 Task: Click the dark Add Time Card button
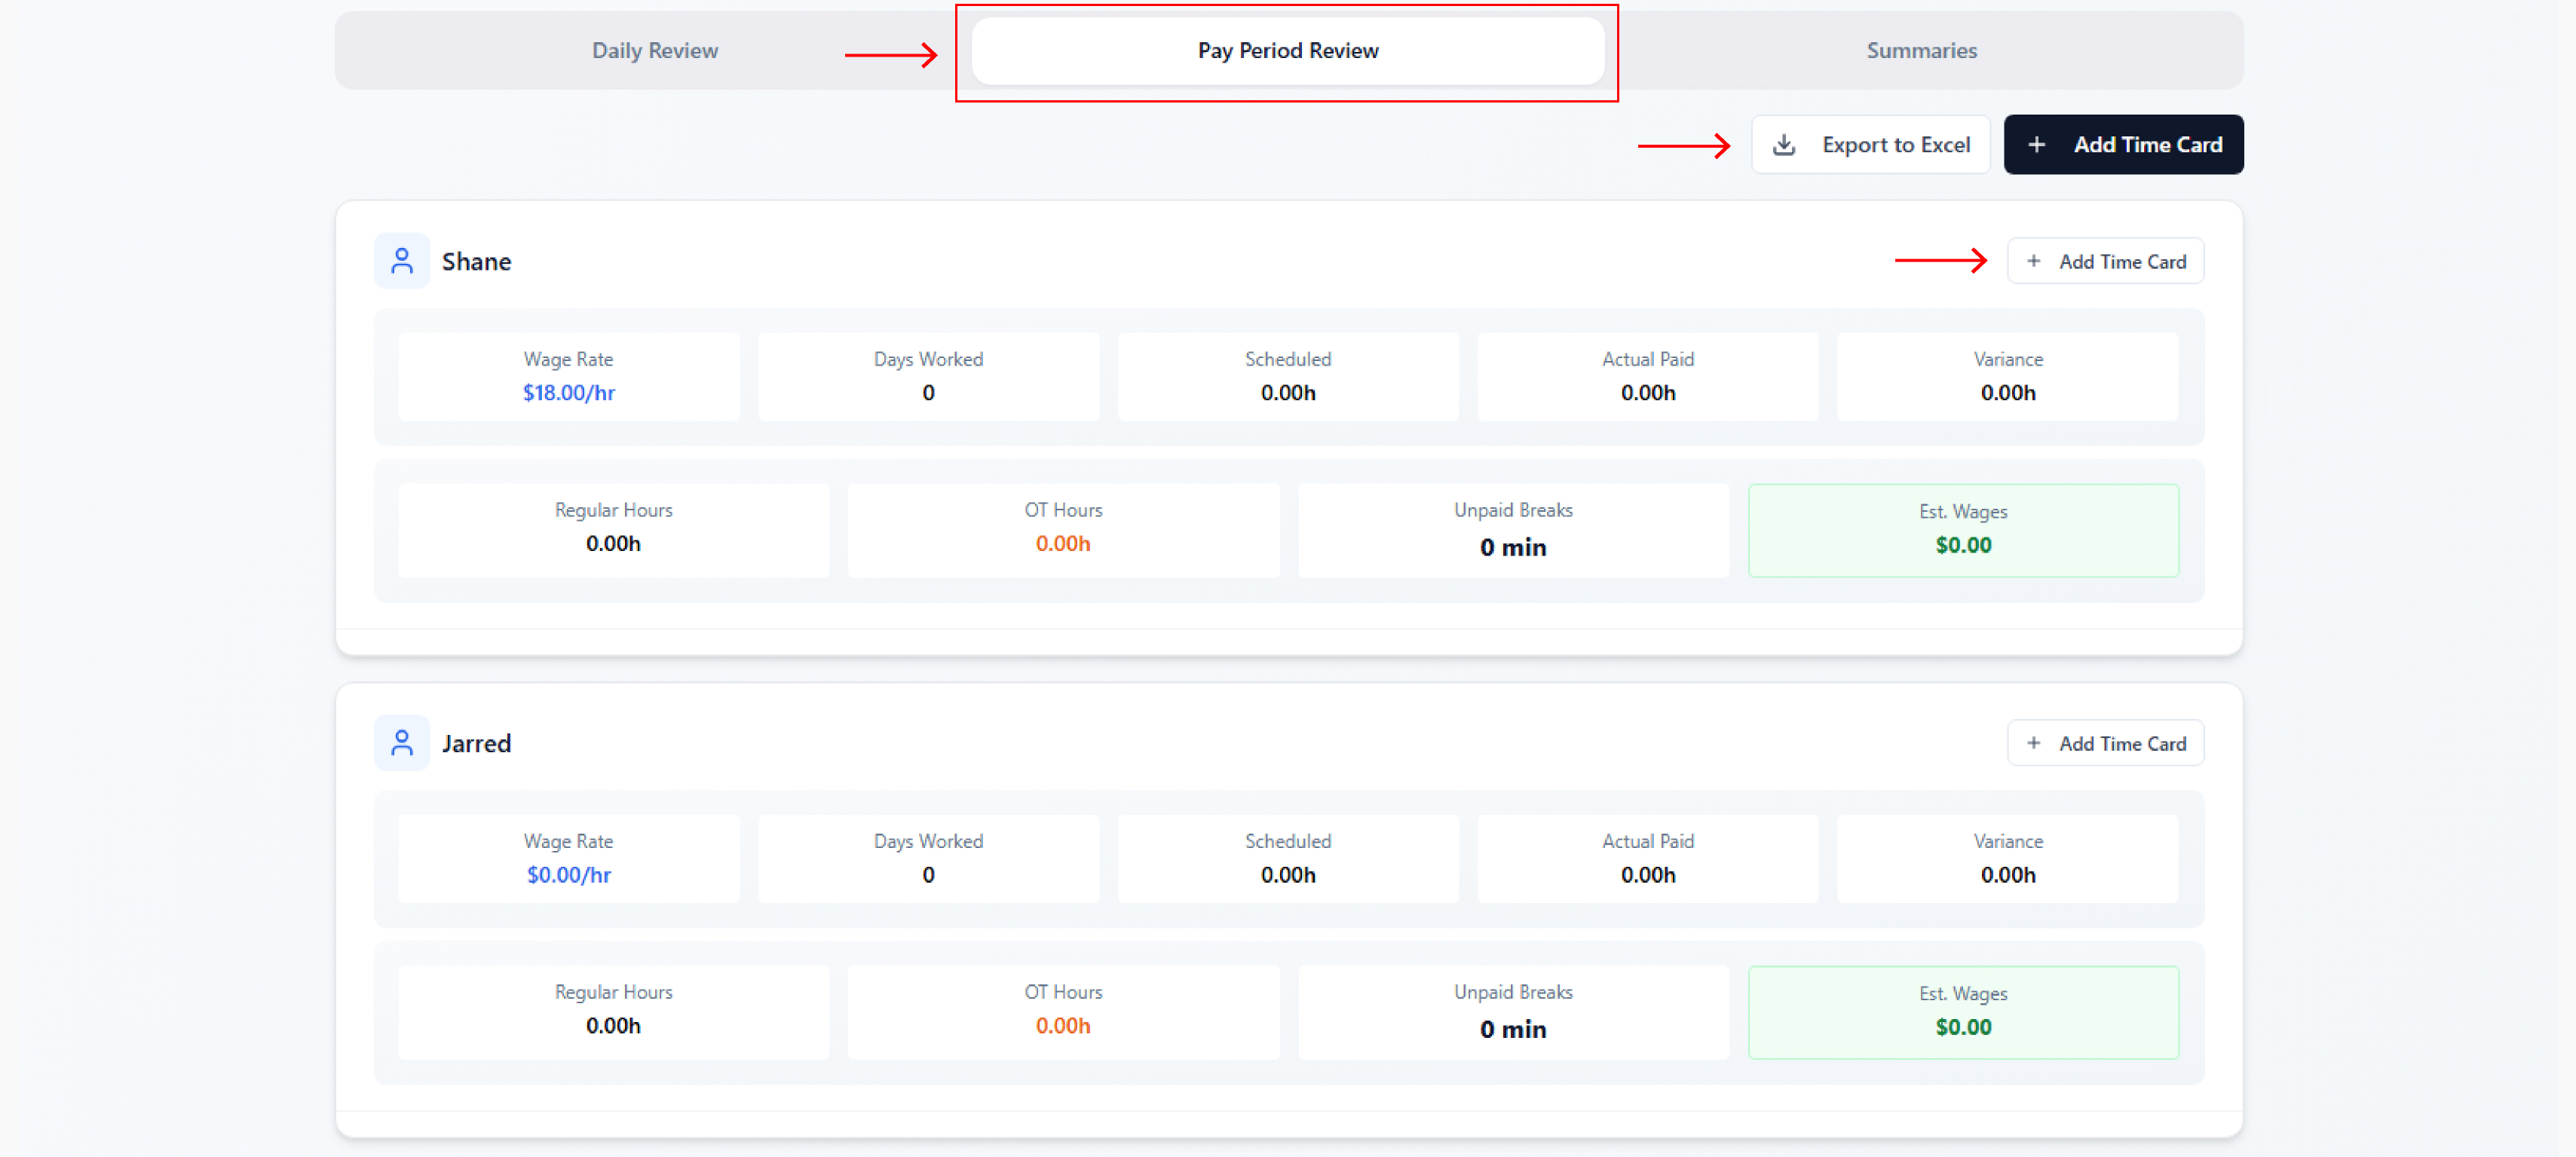2123,145
